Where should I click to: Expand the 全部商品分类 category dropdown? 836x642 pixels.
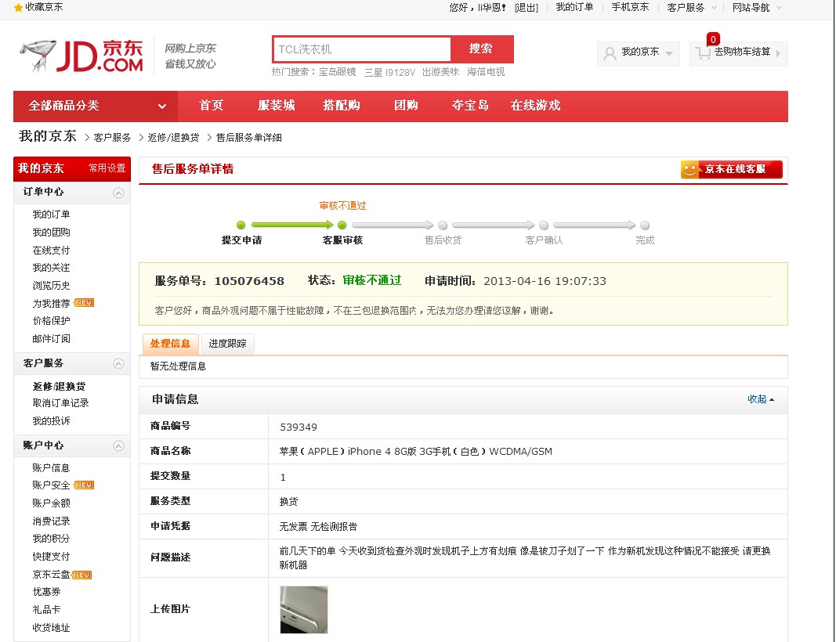click(x=162, y=106)
